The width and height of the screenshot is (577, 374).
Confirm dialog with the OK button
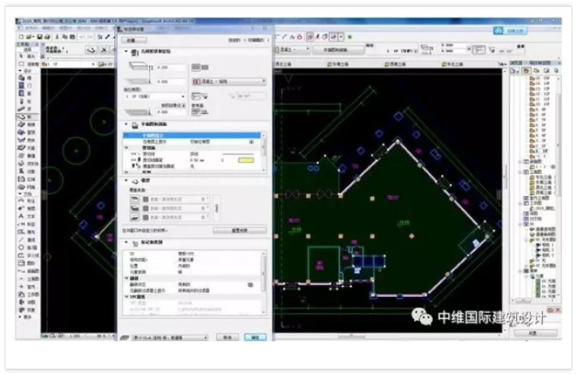[255, 337]
